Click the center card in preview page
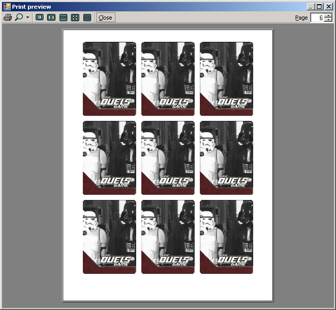 [x=168, y=158]
